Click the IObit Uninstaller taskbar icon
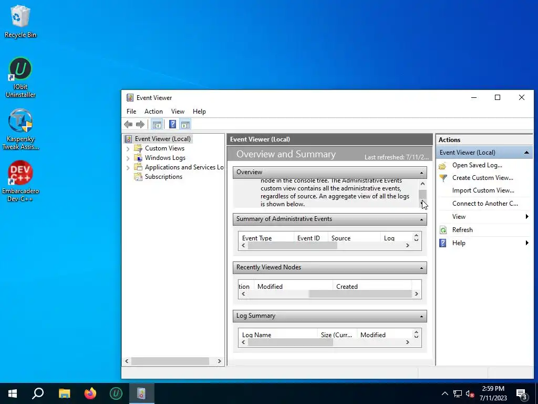The width and height of the screenshot is (538, 404). click(116, 393)
